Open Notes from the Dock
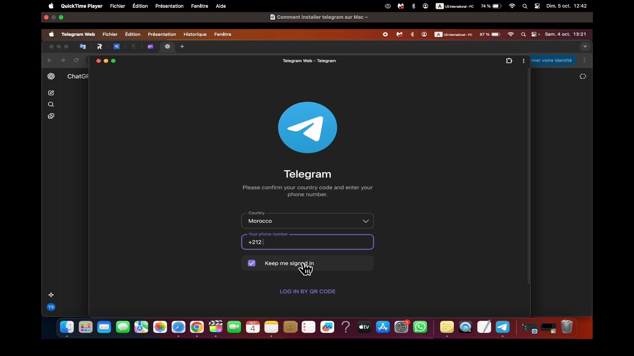 click(x=271, y=327)
